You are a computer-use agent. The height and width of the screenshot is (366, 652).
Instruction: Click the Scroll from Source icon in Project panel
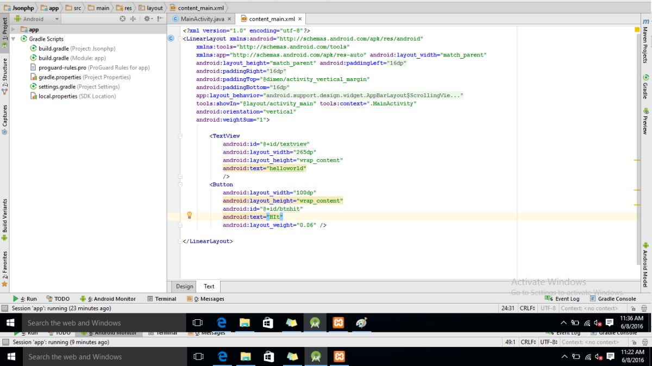pos(122,18)
